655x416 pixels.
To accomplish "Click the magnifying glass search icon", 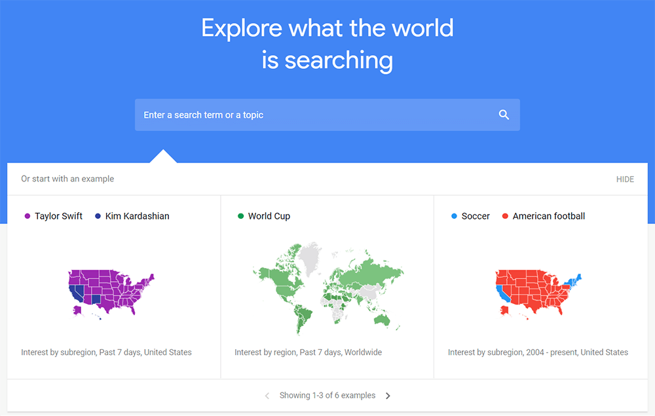I will [504, 115].
